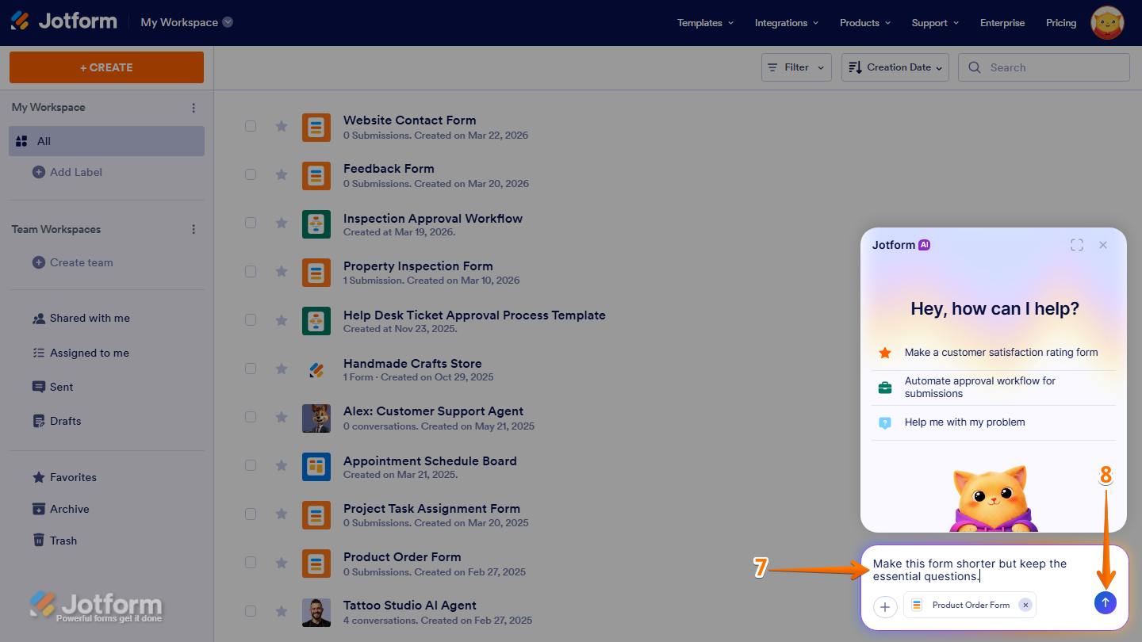The height and width of the screenshot is (642, 1142).
Task: Open the Trash section in the sidebar
Action: coord(63,541)
